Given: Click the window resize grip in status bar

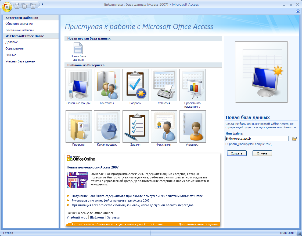Looking at the screenshot, I should coord(299,233).
